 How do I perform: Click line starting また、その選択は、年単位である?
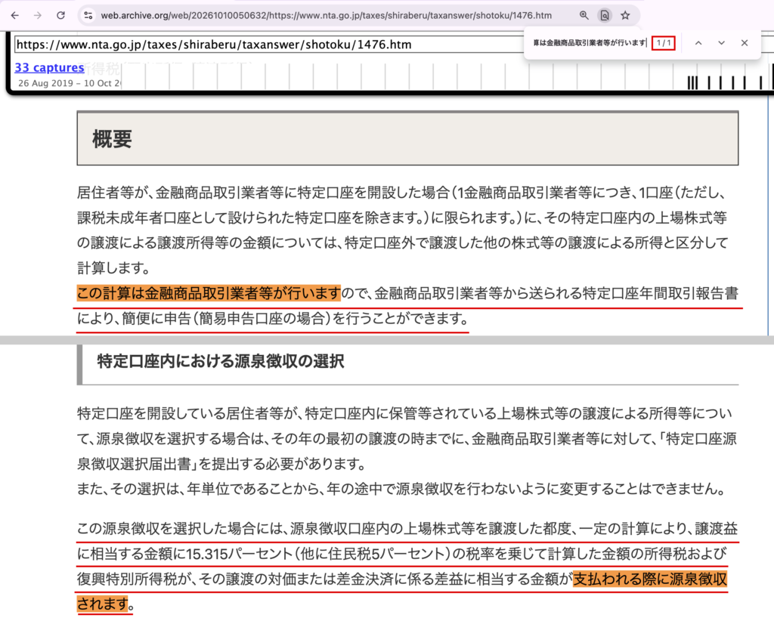[402, 489]
